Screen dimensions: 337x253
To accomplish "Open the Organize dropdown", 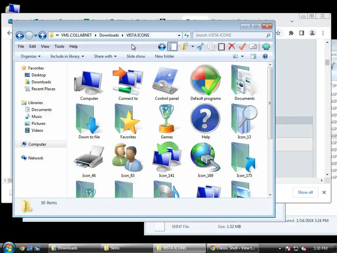I will (x=31, y=56).
